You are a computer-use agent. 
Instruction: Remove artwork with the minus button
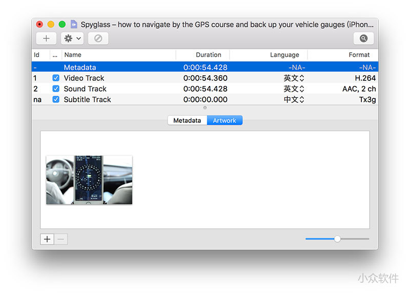tap(61, 239)
